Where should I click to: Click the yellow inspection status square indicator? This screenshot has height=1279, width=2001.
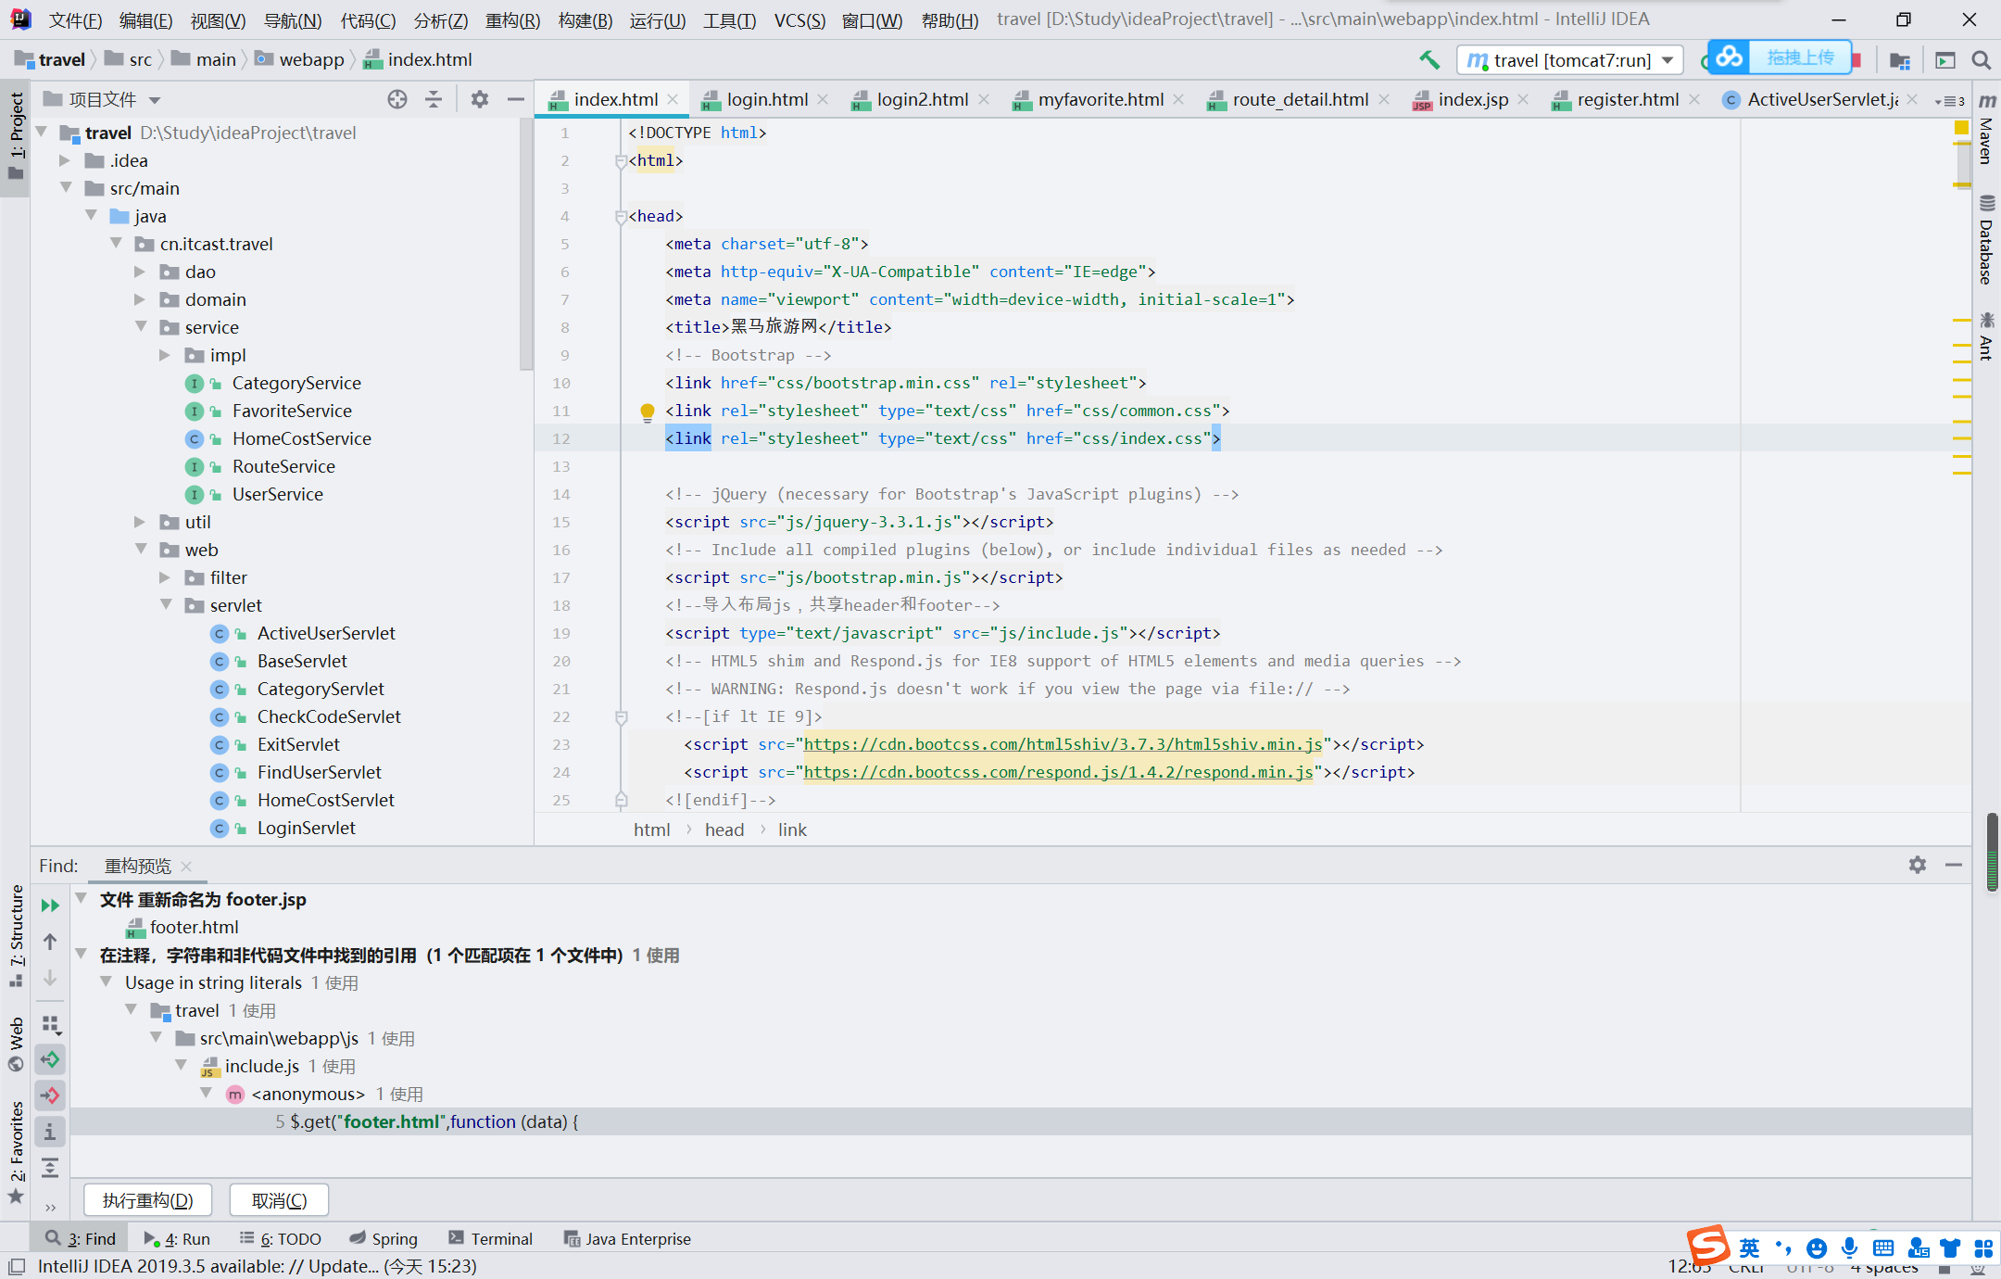click(1961, 128)
